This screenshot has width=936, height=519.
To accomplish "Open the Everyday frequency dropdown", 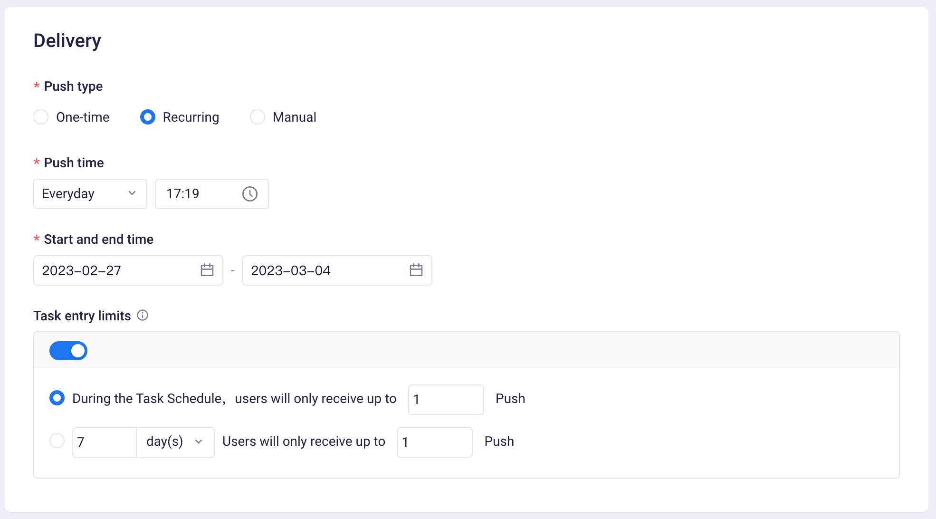I will (x=90, y=194).
